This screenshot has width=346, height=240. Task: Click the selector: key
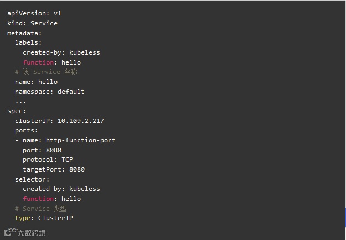pyautogui.click(x=32, y=179)
